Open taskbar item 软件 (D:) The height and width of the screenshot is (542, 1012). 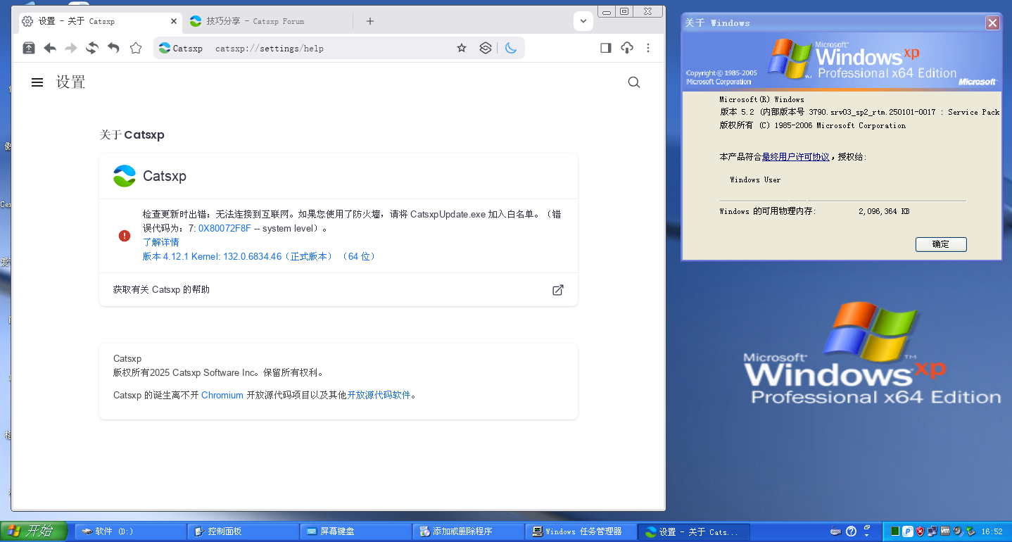click(x=131, y=531)
